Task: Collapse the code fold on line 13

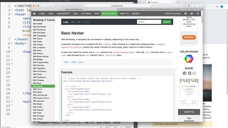Action: coord(12,64)
